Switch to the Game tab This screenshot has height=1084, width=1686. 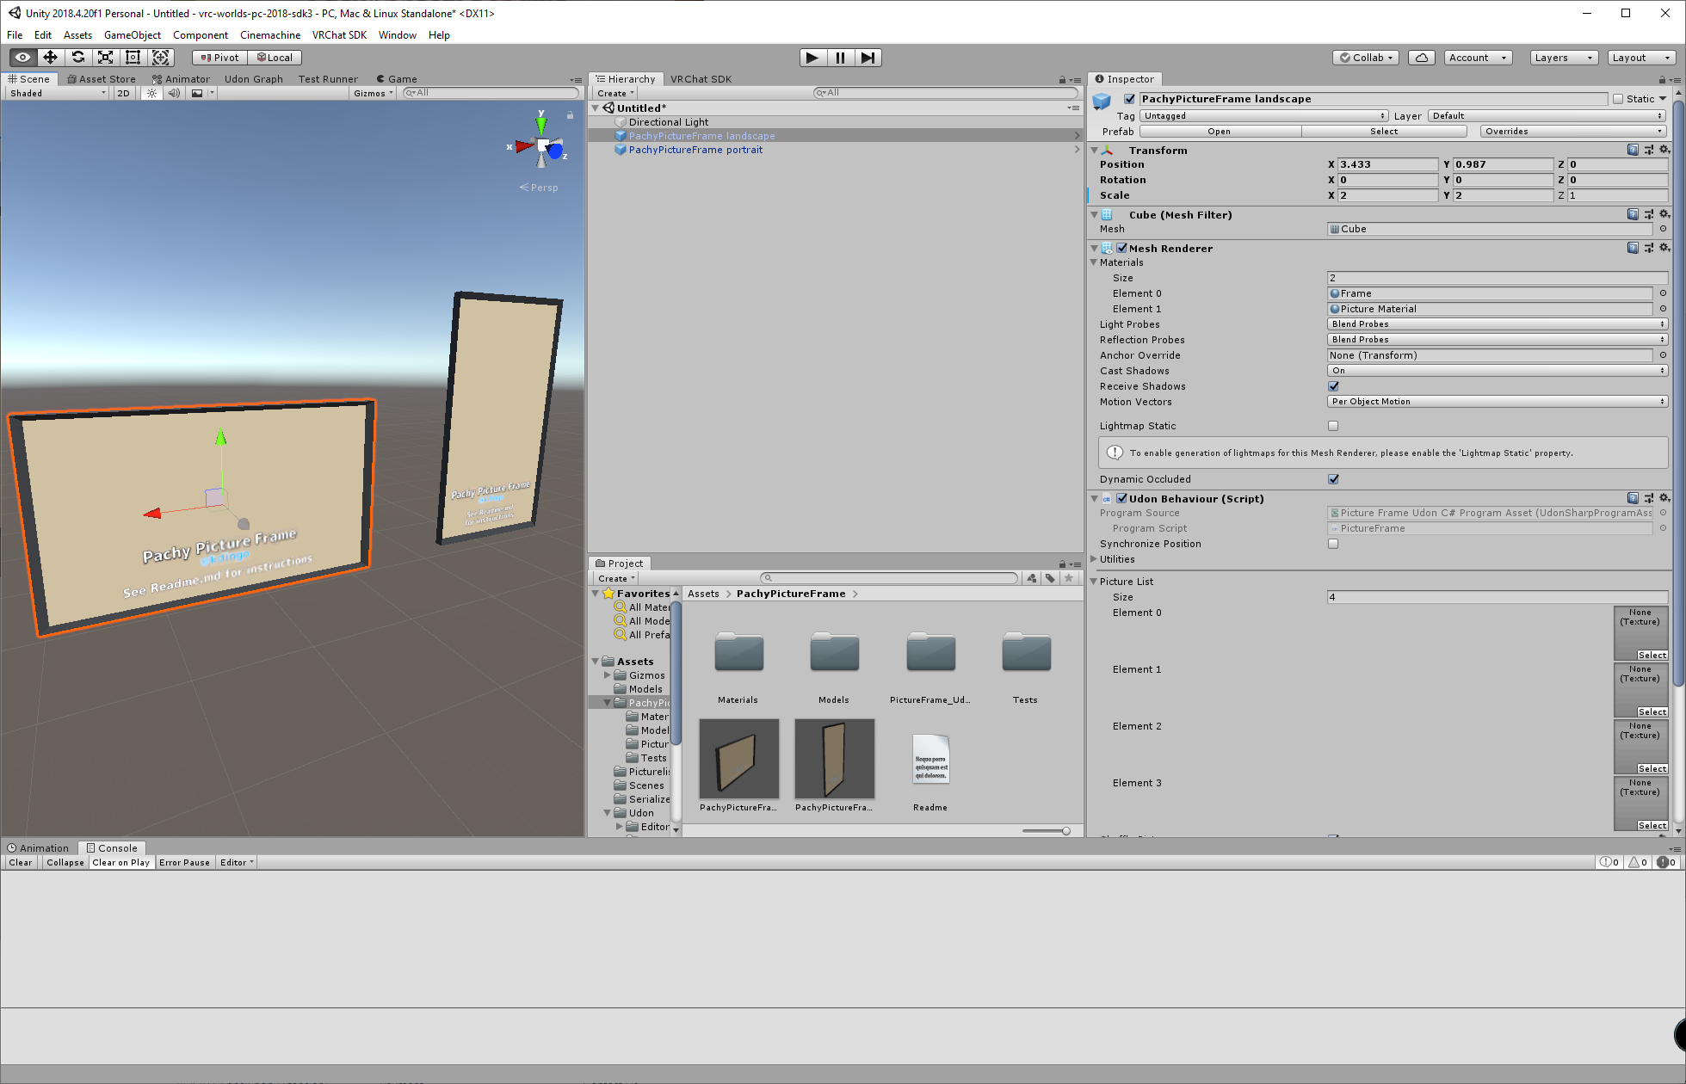click(397, 78)
